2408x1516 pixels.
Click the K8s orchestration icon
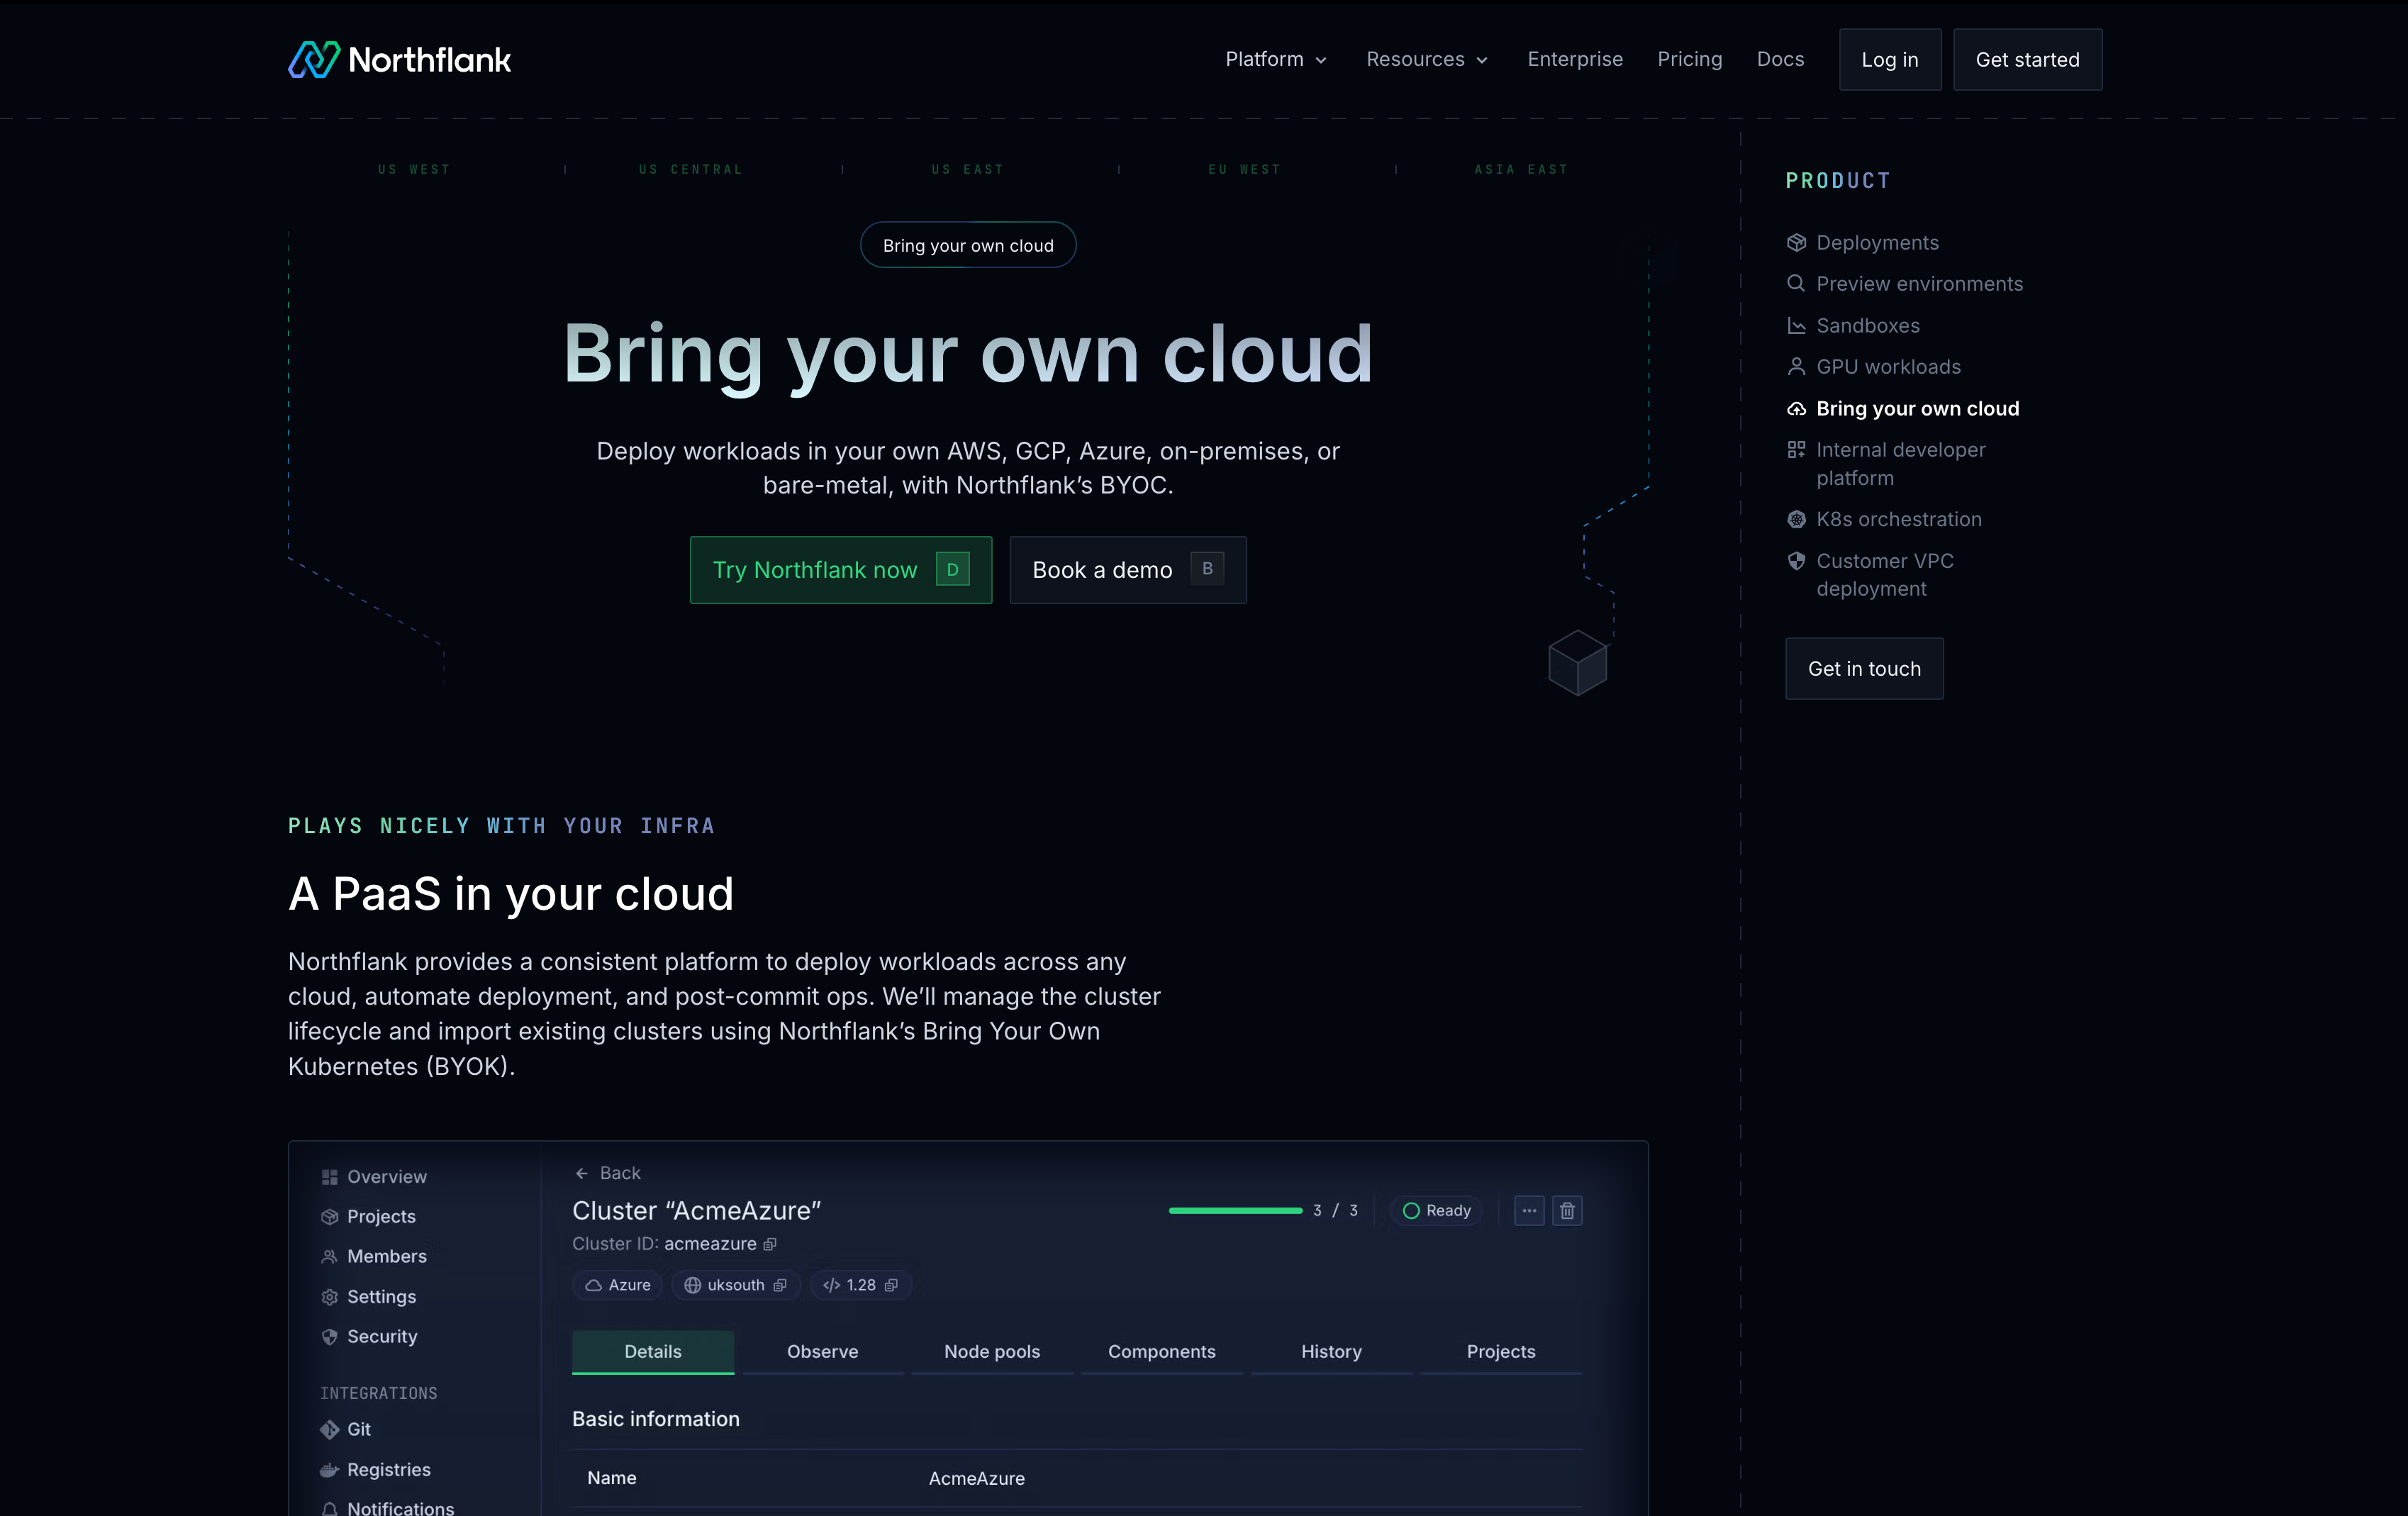pos(1796,520)
